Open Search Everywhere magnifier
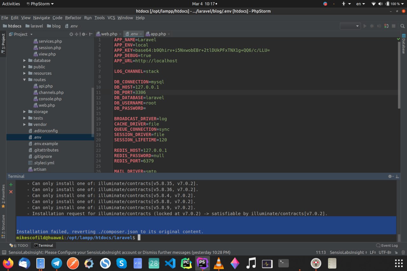The height and width of the screenshot is (271, 407). pyautogui.click(x=402, y=26)
